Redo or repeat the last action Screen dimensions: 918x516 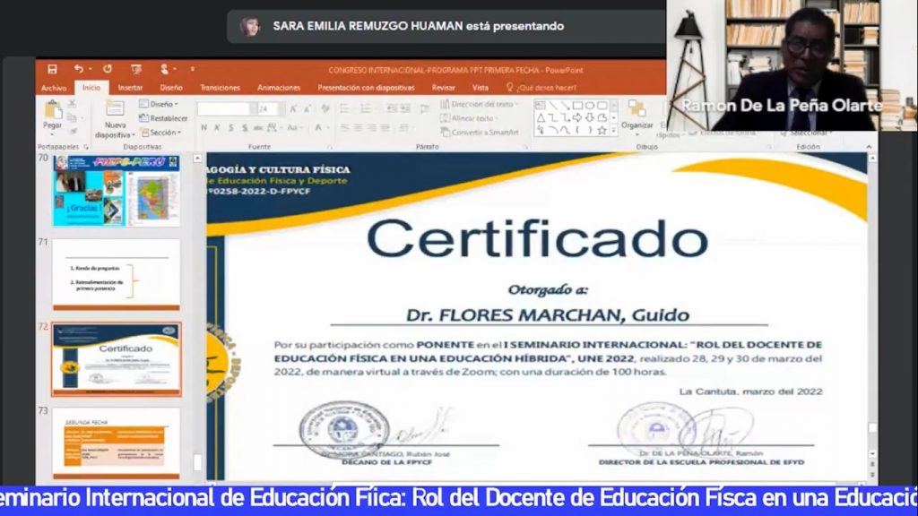click(108, 69)
